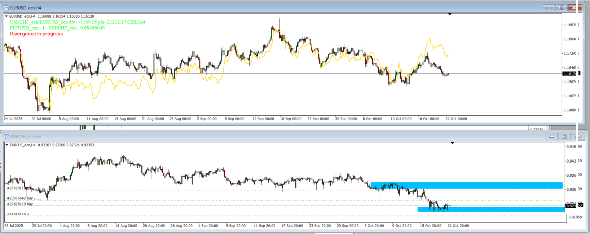Click chart shift marker on EURUSD chart
Image resolution: width=590 pixels, height=234 pixels.
click(x=450, y=14)
